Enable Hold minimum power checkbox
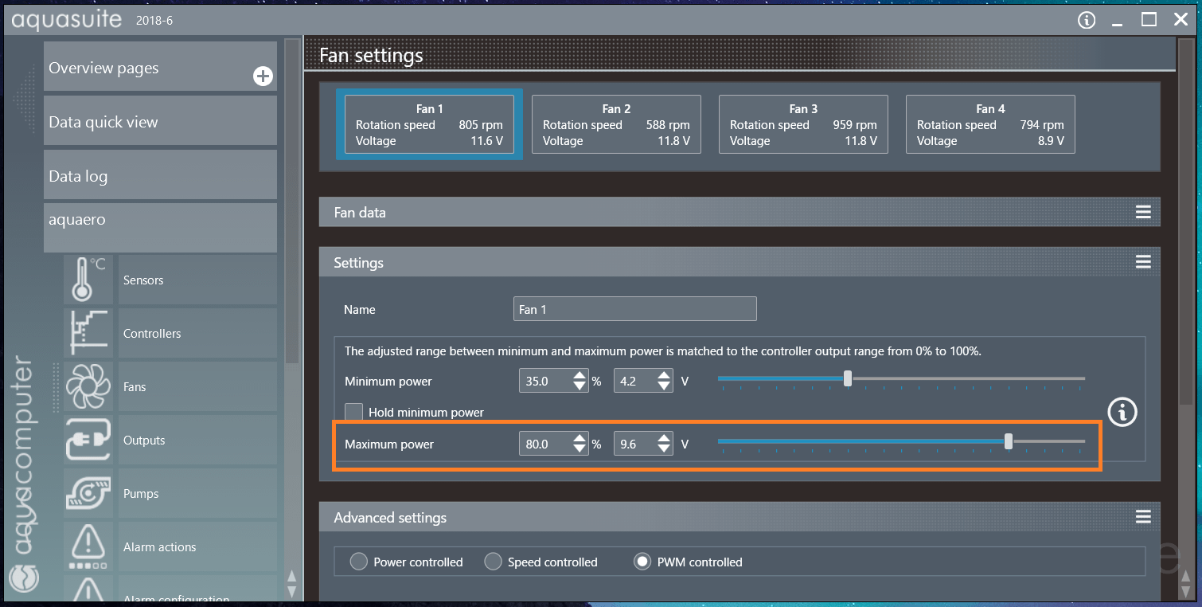 tap(354, 412)
